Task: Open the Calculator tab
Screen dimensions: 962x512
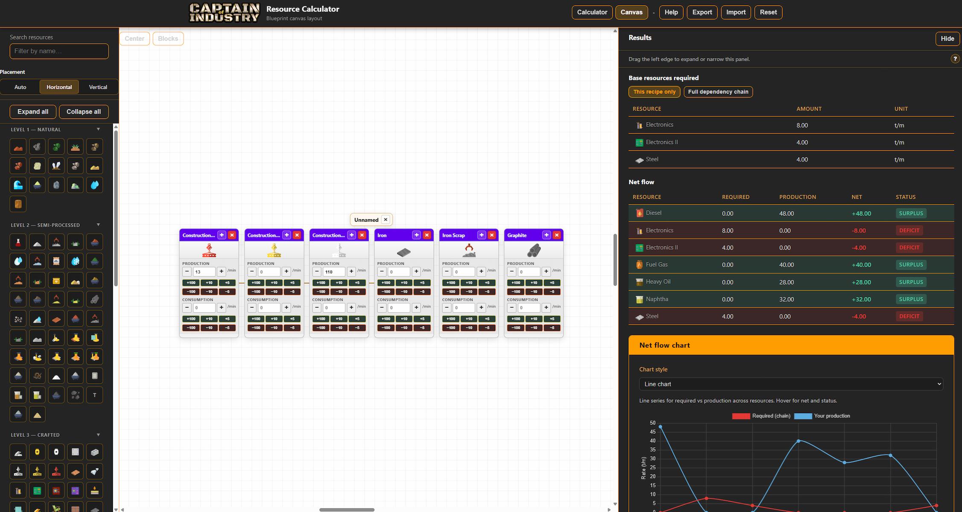Action: pyautogui.click(x=592, y=12)
